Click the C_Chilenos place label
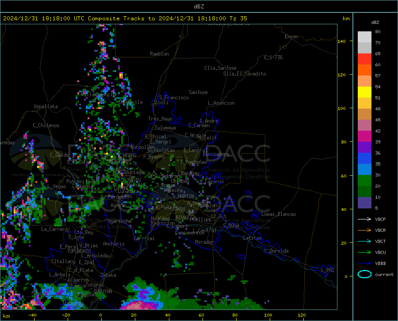 [x=46, y=125]
